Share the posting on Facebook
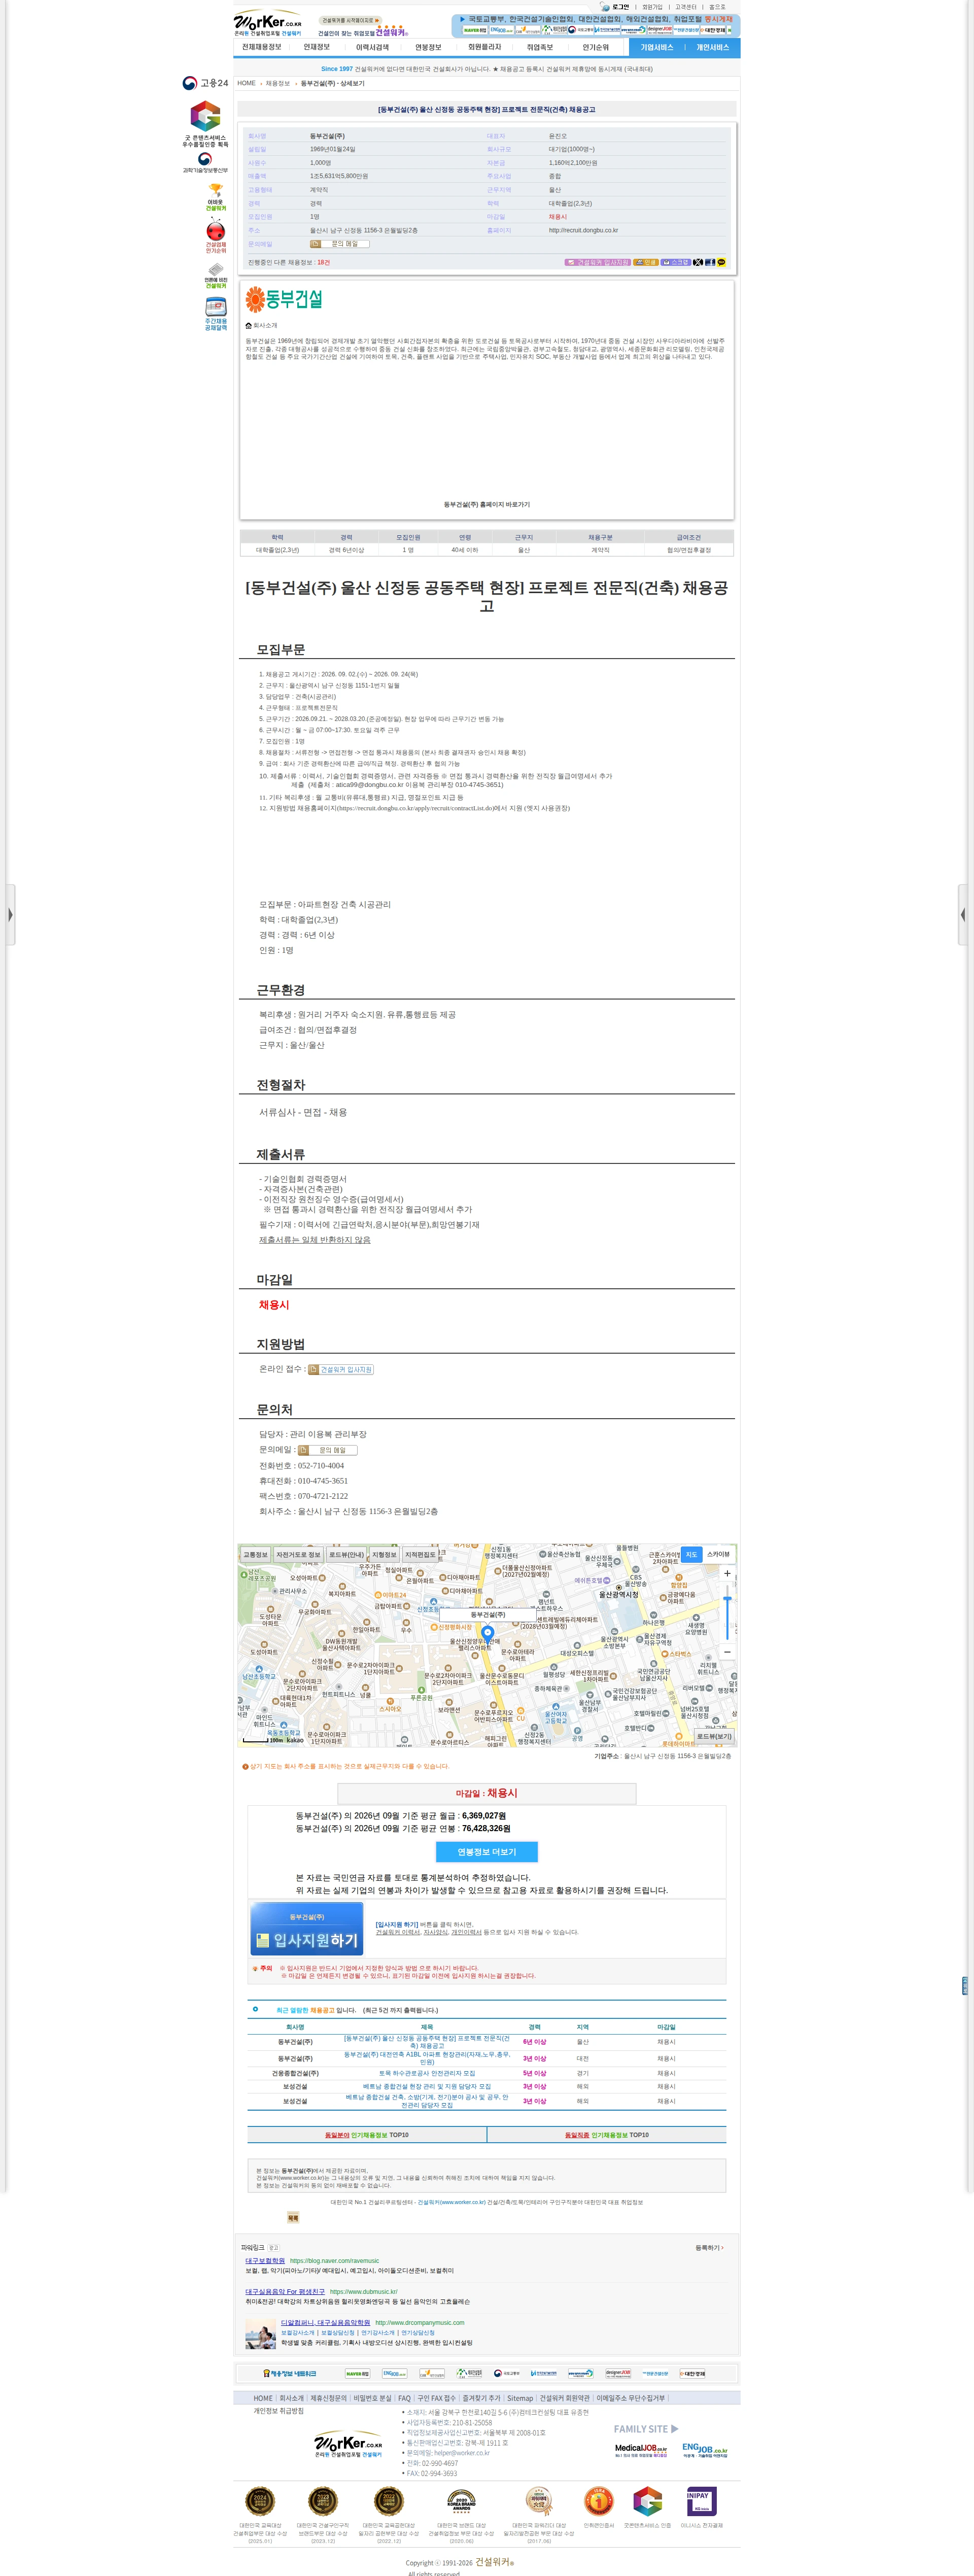 coord(710,262)
